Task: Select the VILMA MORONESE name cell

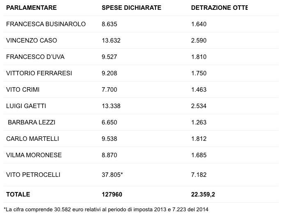Action: coord(34,155)
